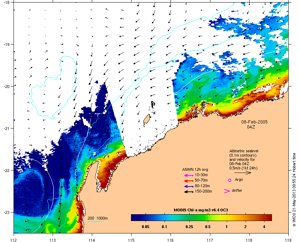299x242 pixels.
Task: Click latitude axis label -19
Action: pos(6,44)
